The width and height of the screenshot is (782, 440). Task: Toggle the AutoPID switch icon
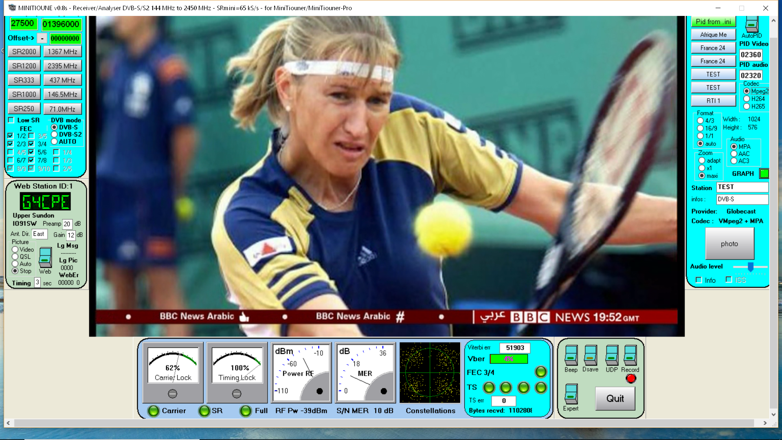751,24
